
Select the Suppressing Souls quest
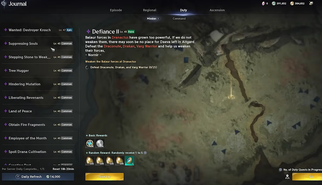pos(38,44)
